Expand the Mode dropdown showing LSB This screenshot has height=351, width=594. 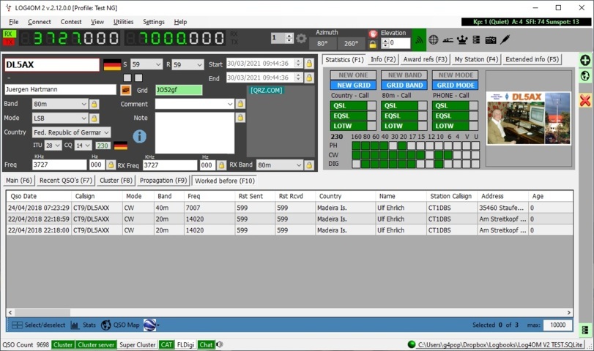tap(60, 118)
